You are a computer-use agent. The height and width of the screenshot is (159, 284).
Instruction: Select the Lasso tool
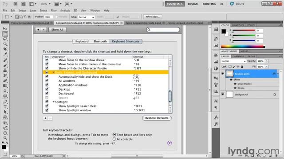5,39
